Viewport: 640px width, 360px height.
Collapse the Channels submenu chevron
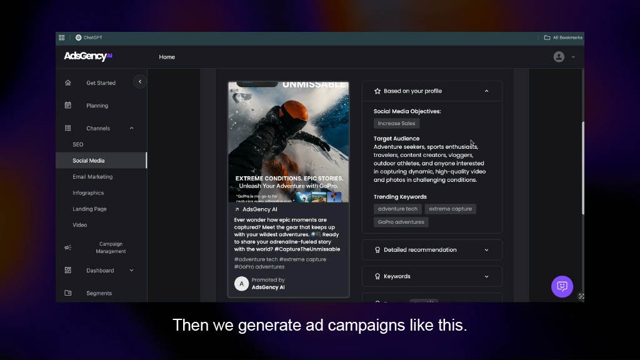131,128
